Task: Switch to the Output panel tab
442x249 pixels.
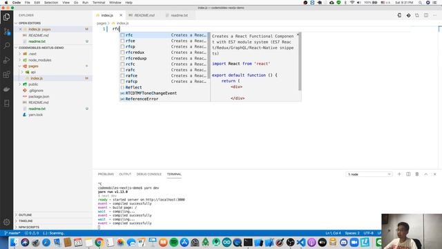Action: pyautogui.click(x=125, y=174)
